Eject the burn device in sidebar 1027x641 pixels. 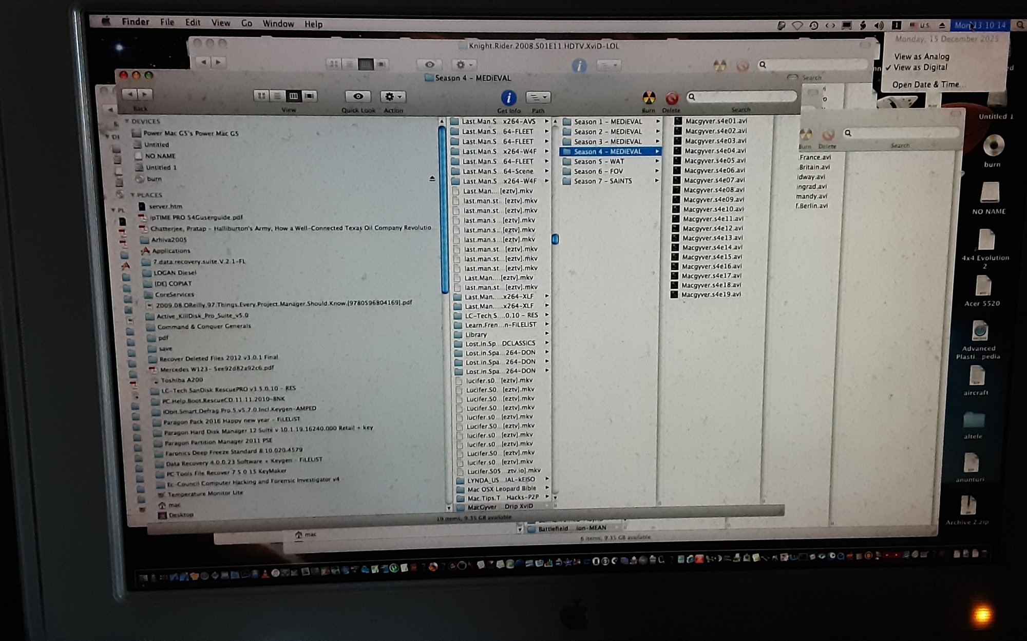pos(432,178)
